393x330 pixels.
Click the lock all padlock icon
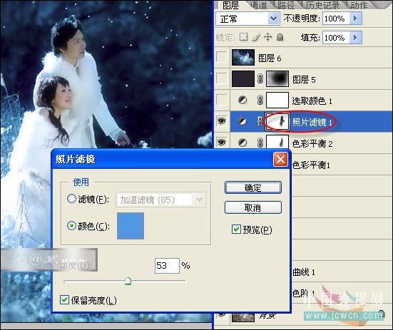(280, 37)
